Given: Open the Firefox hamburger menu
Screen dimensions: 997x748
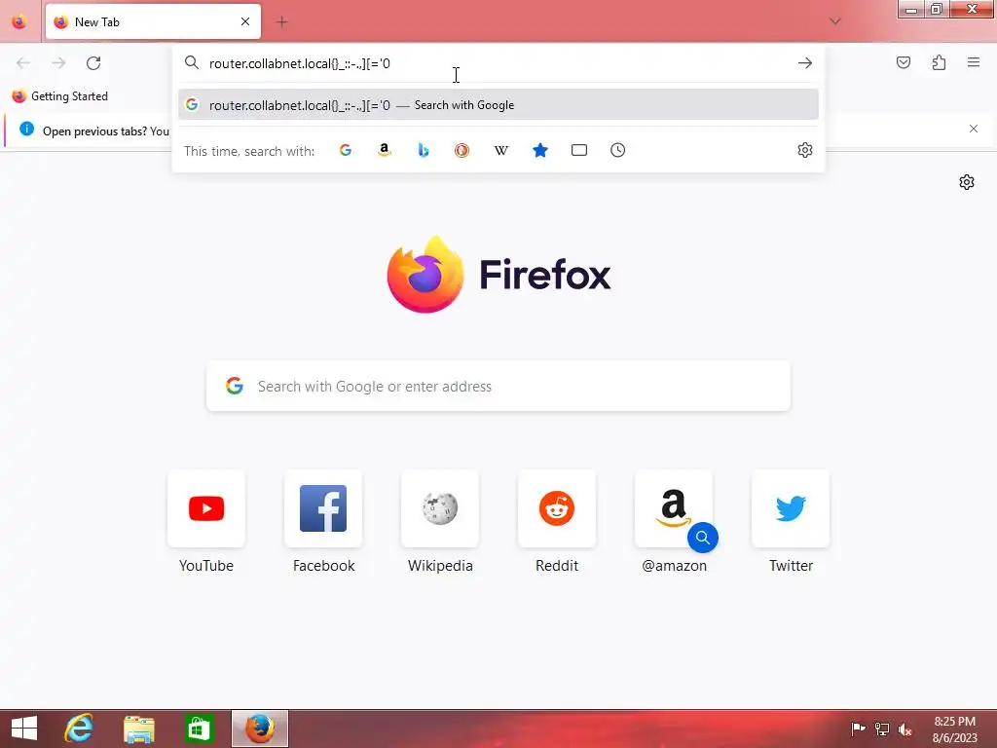Looking at the screenshot, I should (x=974, y=62).
